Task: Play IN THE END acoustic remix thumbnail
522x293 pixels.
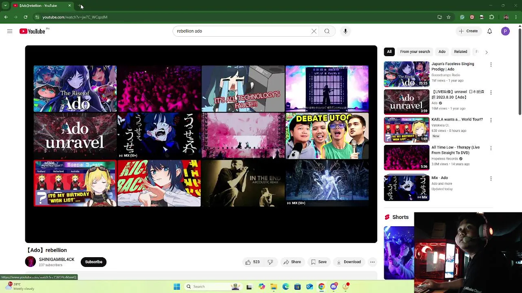Action: (x=243, y=183)
